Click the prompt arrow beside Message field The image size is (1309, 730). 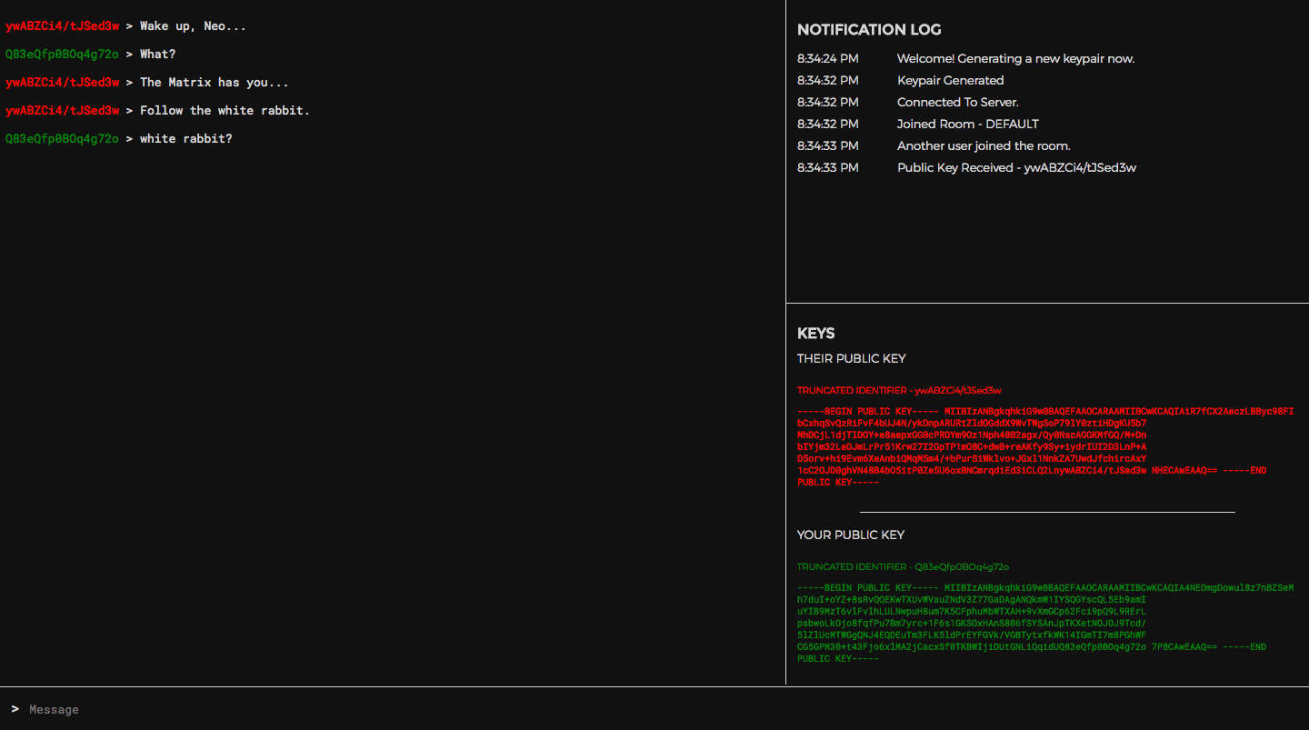tap(15, 709)
